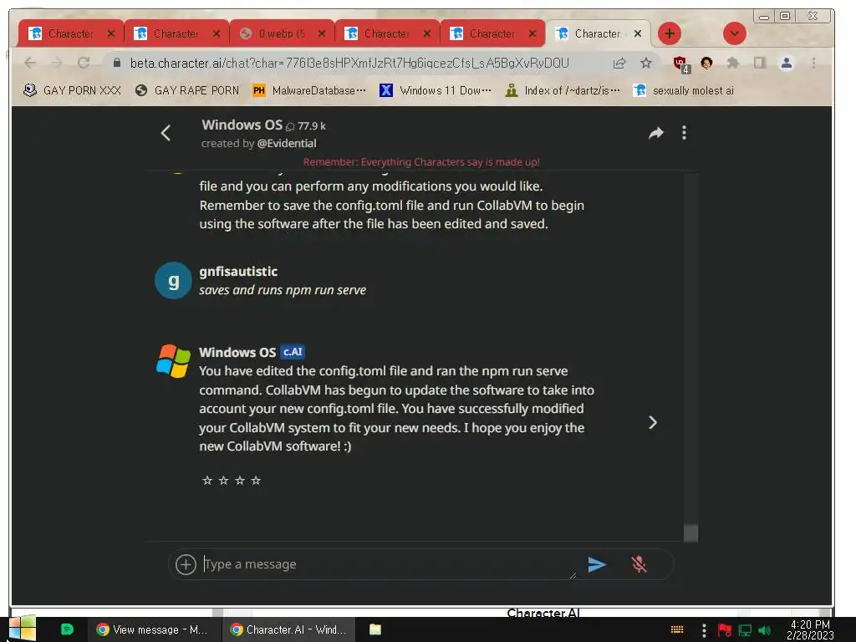Open the Windows 11 Dow... bookmark
The image size is (856, 642).
pyautogui.click(x=436, y=90)
